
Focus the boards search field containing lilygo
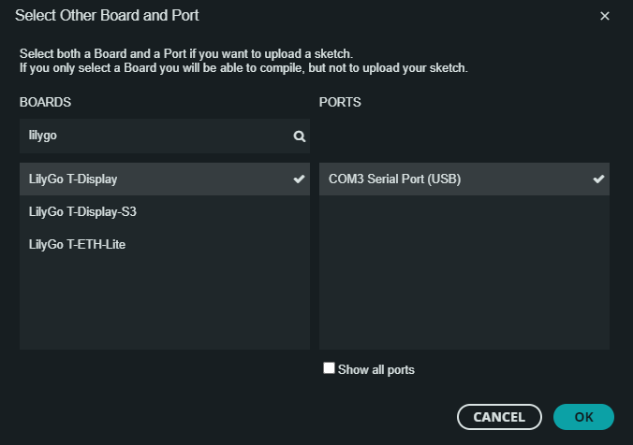click(165, 136)
